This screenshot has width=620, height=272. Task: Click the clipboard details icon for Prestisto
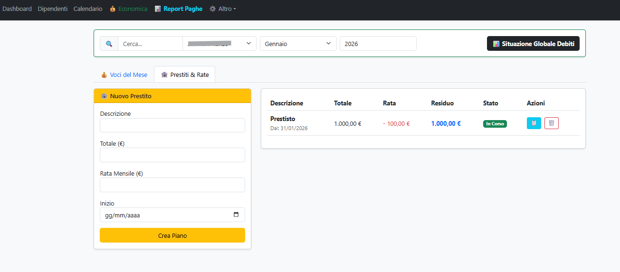534,123
